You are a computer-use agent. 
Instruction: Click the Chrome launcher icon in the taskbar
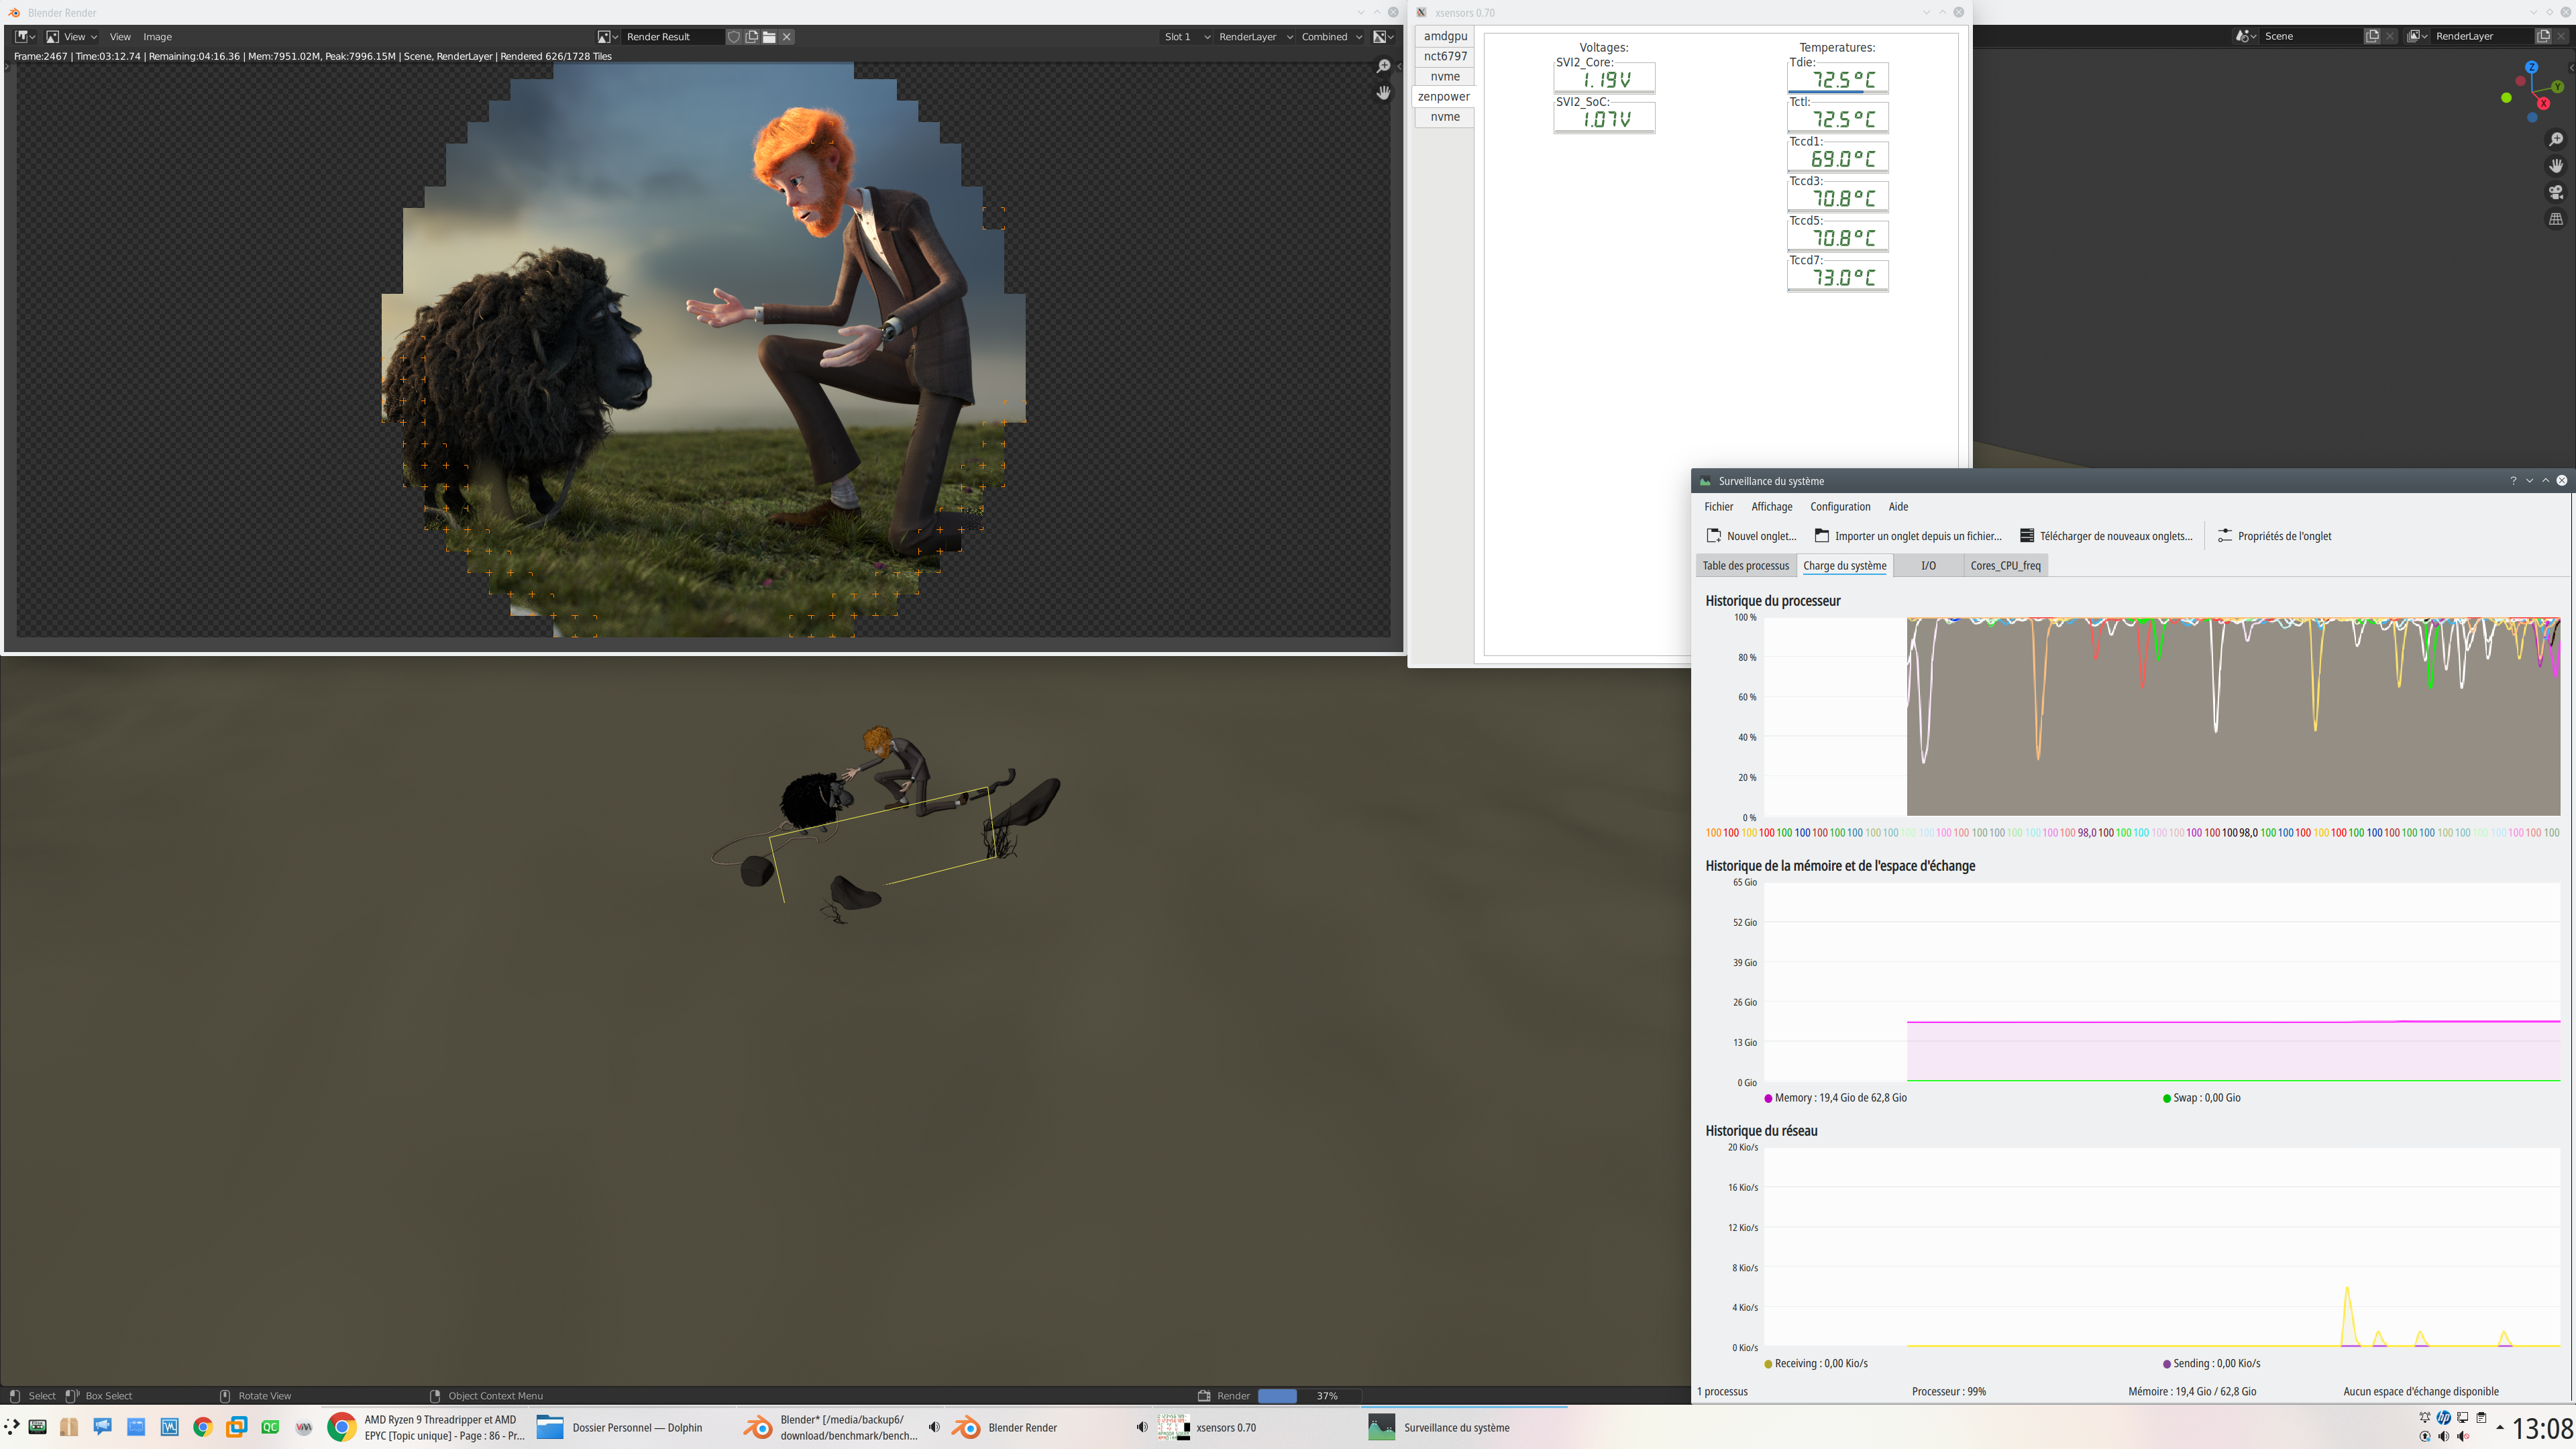click(x=203, y=1427)
